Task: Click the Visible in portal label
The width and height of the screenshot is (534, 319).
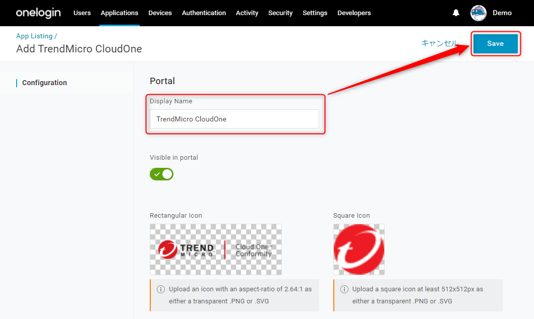Action: (x=173, y=158)
